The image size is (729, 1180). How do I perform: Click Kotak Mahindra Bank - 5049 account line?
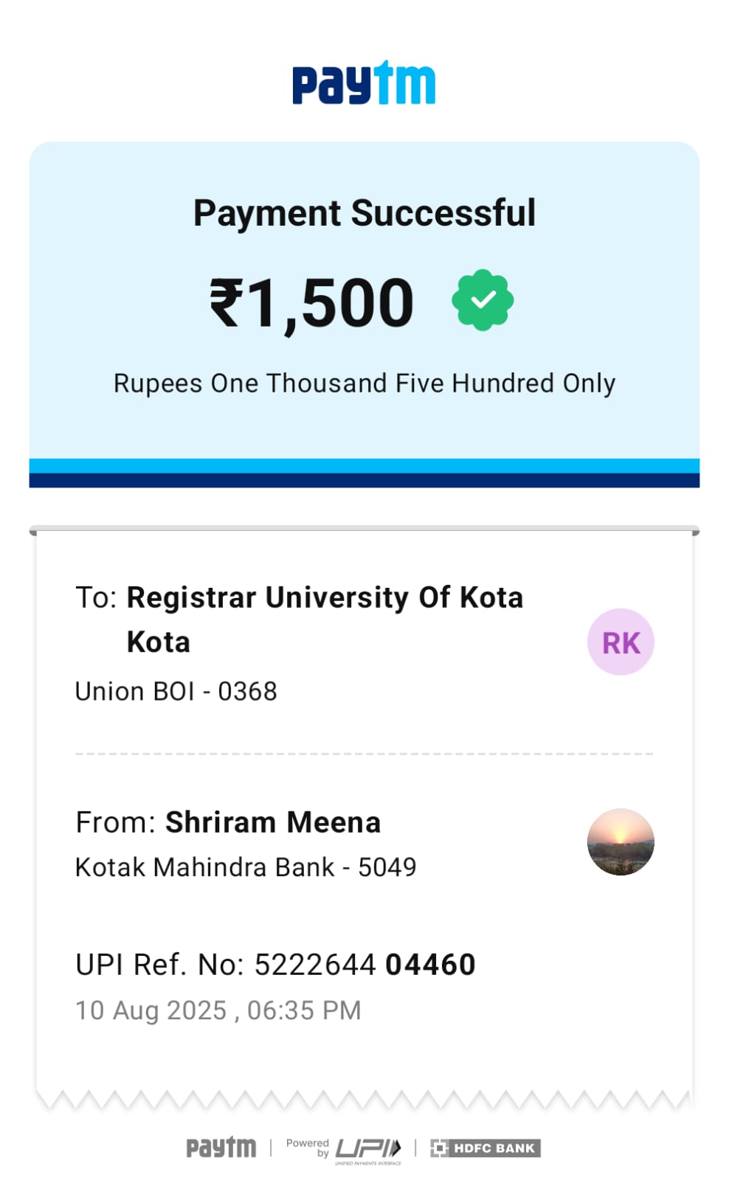246,867
